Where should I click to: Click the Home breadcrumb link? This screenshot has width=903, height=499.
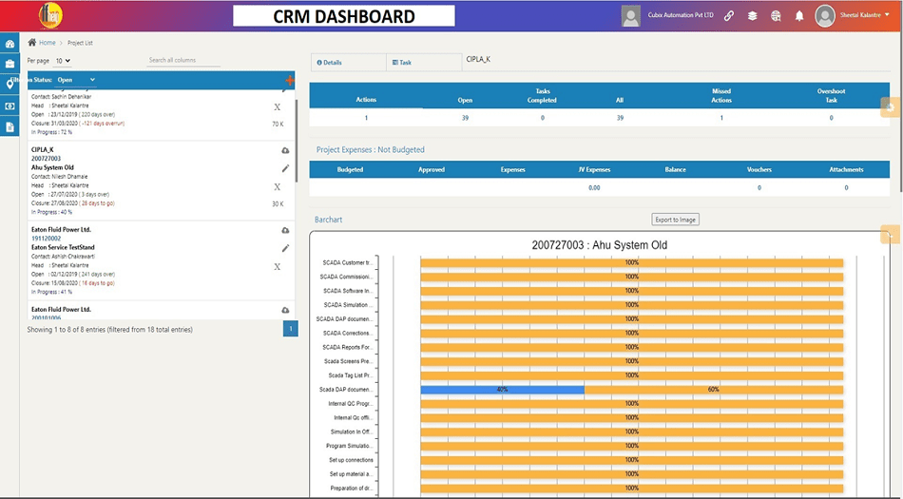coord(48,43)
